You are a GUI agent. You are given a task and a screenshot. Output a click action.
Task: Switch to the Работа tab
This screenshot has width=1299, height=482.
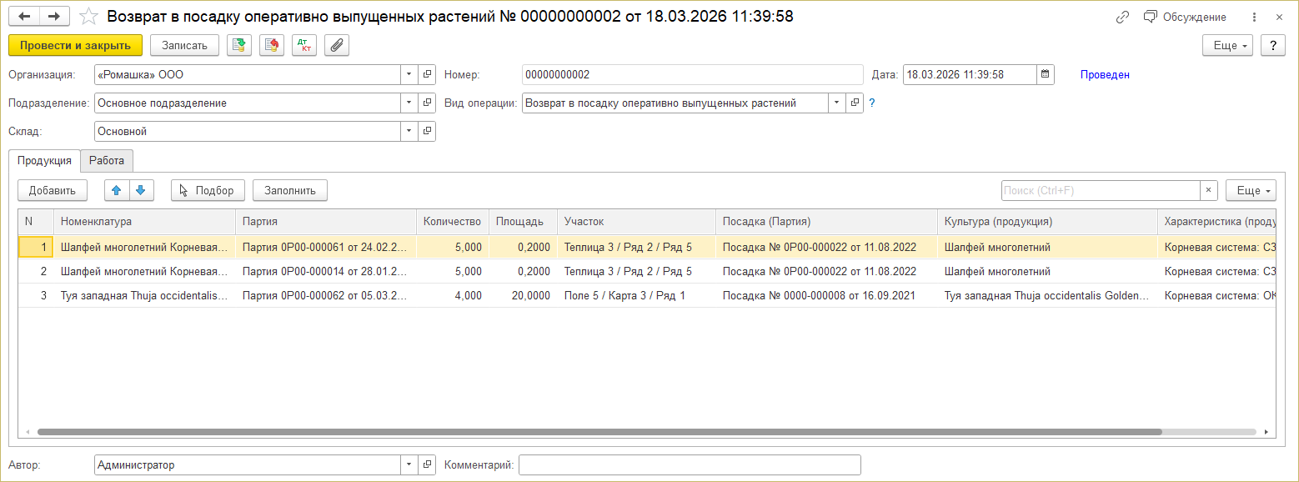(107, 161)
